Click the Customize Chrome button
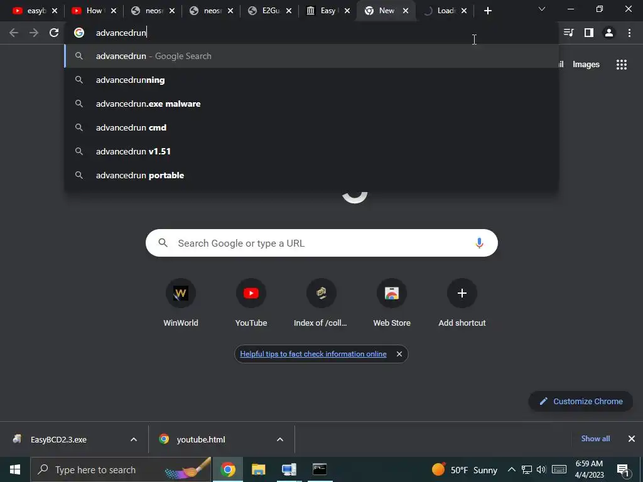The width and height of the screenshot is (643, 482). point(581,401)
